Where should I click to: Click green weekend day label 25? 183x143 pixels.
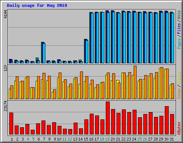click(139, 139)
